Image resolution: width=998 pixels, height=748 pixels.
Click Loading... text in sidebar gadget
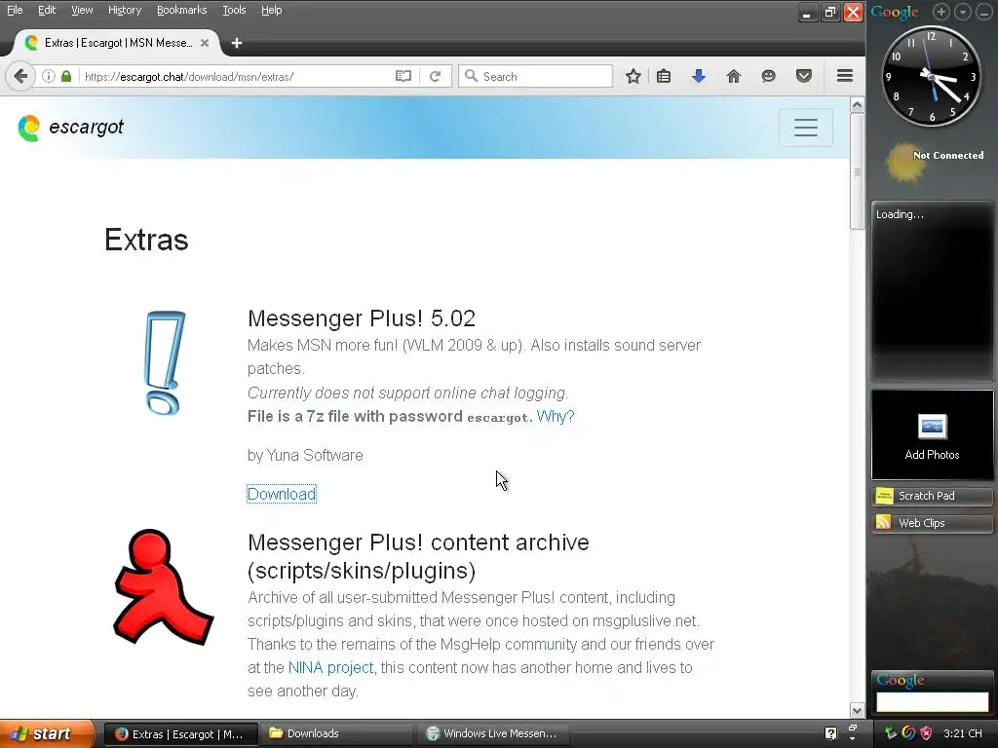[x=900, y=214]
